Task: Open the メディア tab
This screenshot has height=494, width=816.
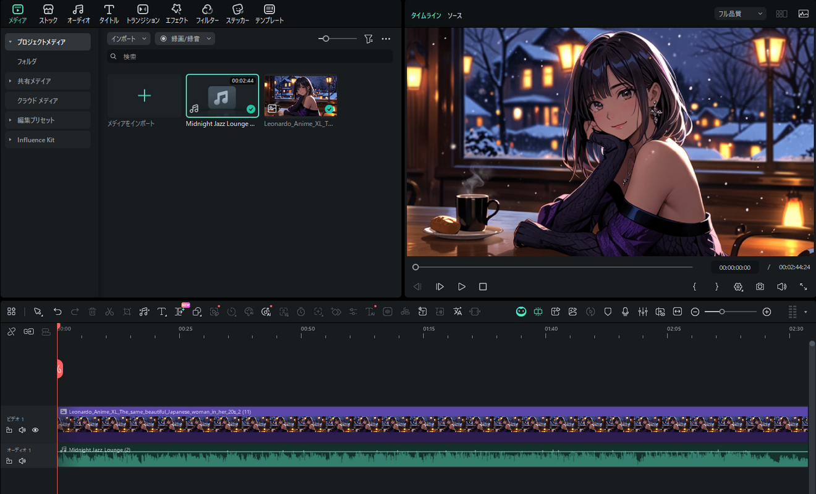Action: [x=17, y=14]
